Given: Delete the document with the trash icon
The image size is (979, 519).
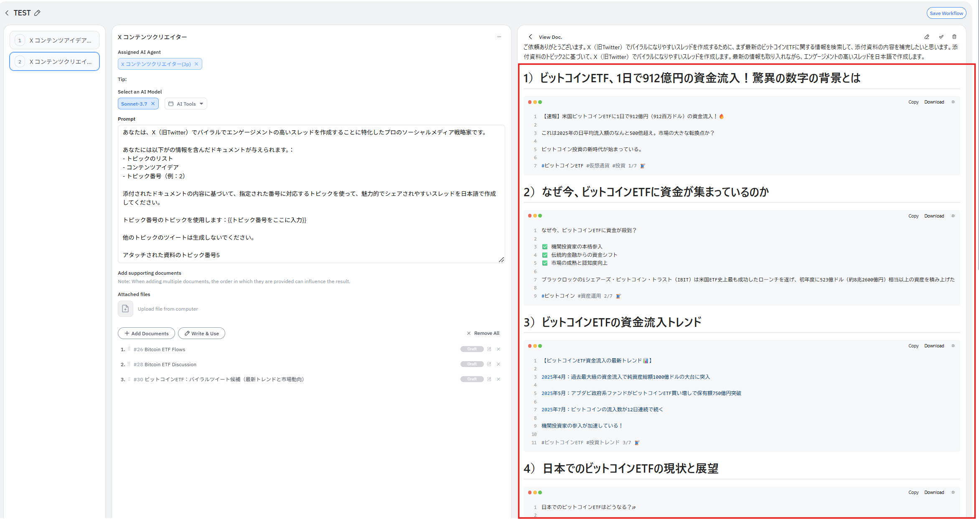Looking at the screenshot, I should [x=954, y=37].
